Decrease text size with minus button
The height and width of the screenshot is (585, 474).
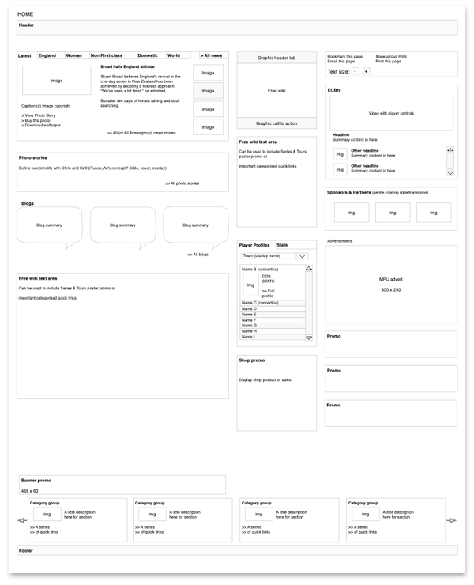click(x=355, y=71)
